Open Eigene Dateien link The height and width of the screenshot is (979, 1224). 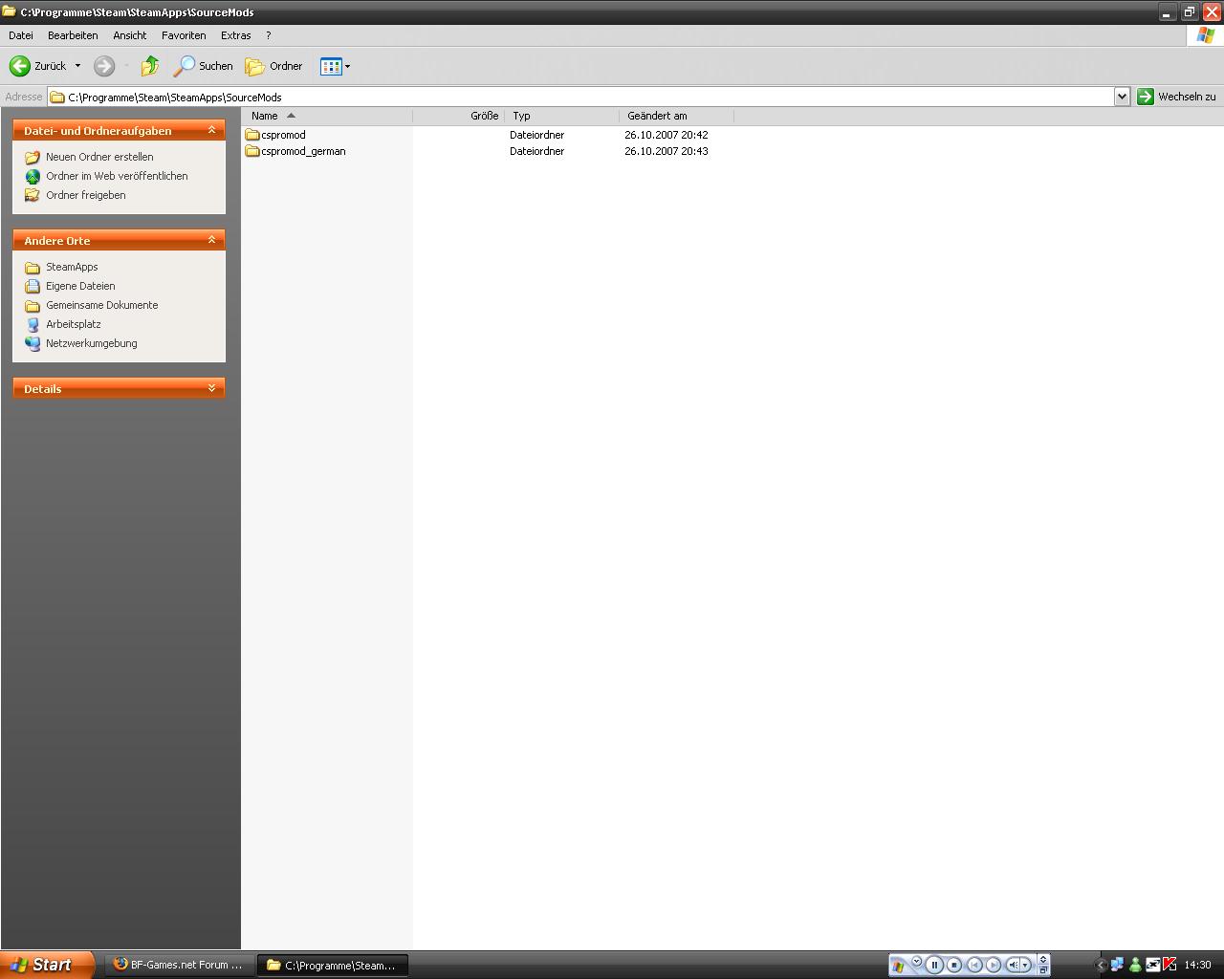tap(80, 286)
